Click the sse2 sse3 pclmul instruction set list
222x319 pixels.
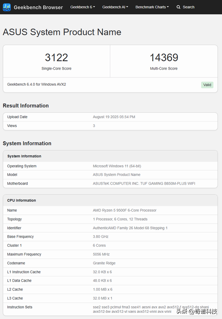pos(151,309)
